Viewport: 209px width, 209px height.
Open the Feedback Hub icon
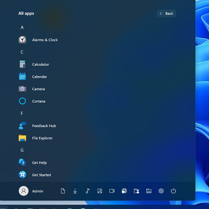click(22, 126)
